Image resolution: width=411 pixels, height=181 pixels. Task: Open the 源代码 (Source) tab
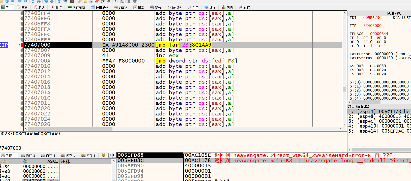tap(174, 8)
